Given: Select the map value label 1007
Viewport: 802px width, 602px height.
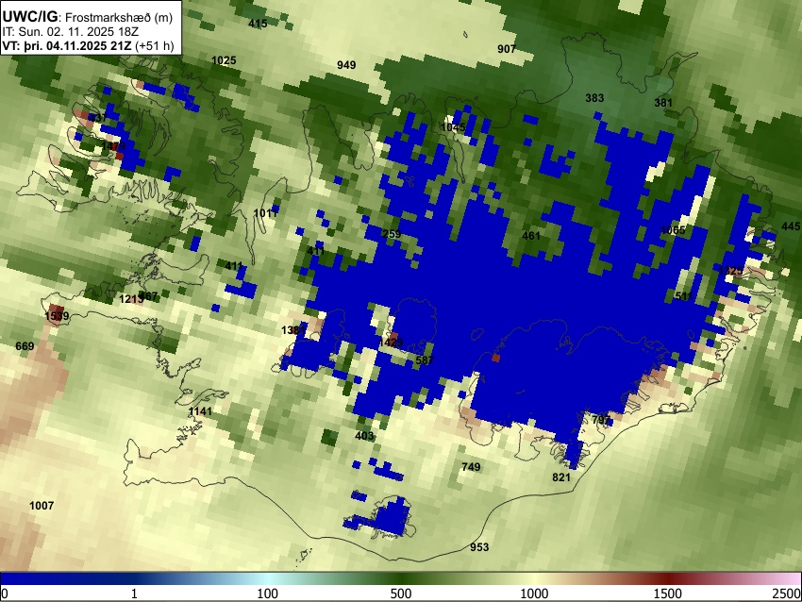Looking at the screenshot, I should (42, 506).
